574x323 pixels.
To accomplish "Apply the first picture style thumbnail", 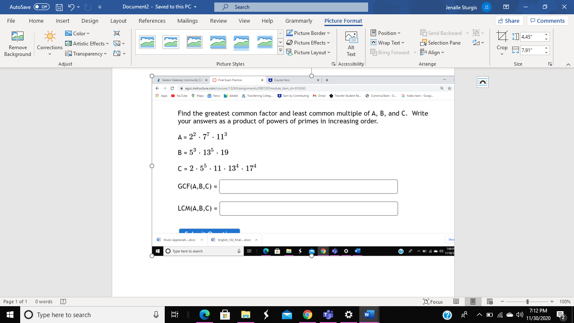I will 147,42.
